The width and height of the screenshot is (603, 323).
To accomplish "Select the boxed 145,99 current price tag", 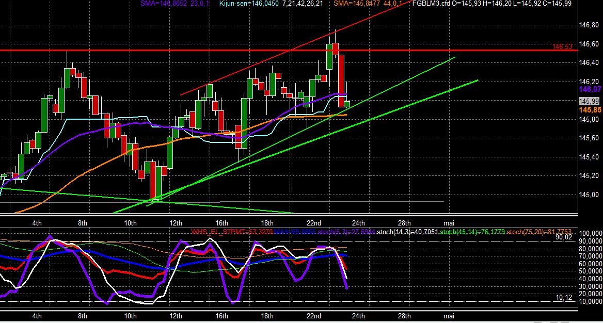I will coord(589,101).
